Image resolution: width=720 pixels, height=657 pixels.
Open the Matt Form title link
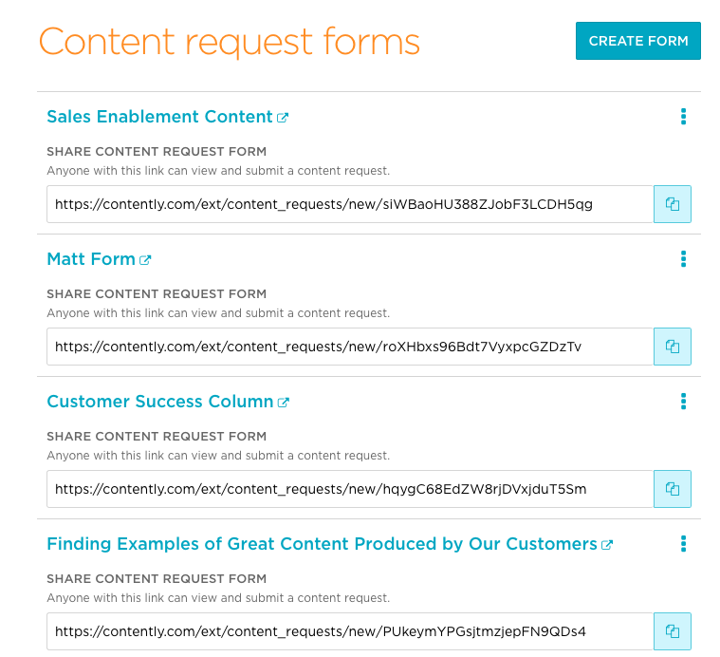[x=91, y=259]
